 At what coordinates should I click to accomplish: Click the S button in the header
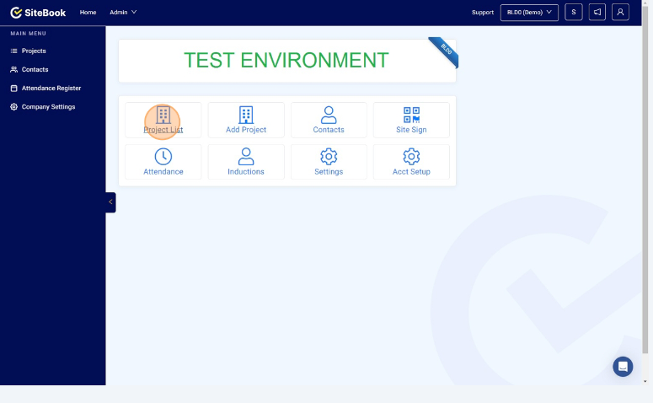574,12
